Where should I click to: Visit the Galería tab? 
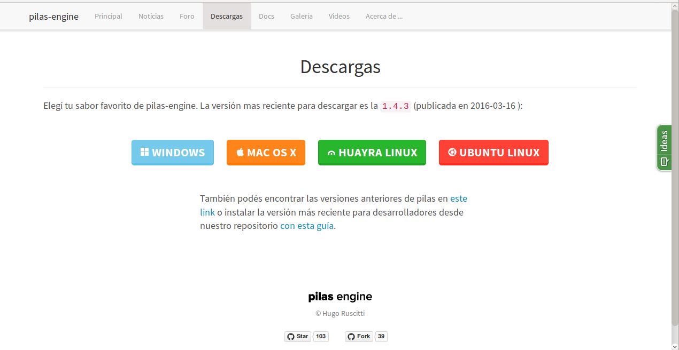(302, 16)
